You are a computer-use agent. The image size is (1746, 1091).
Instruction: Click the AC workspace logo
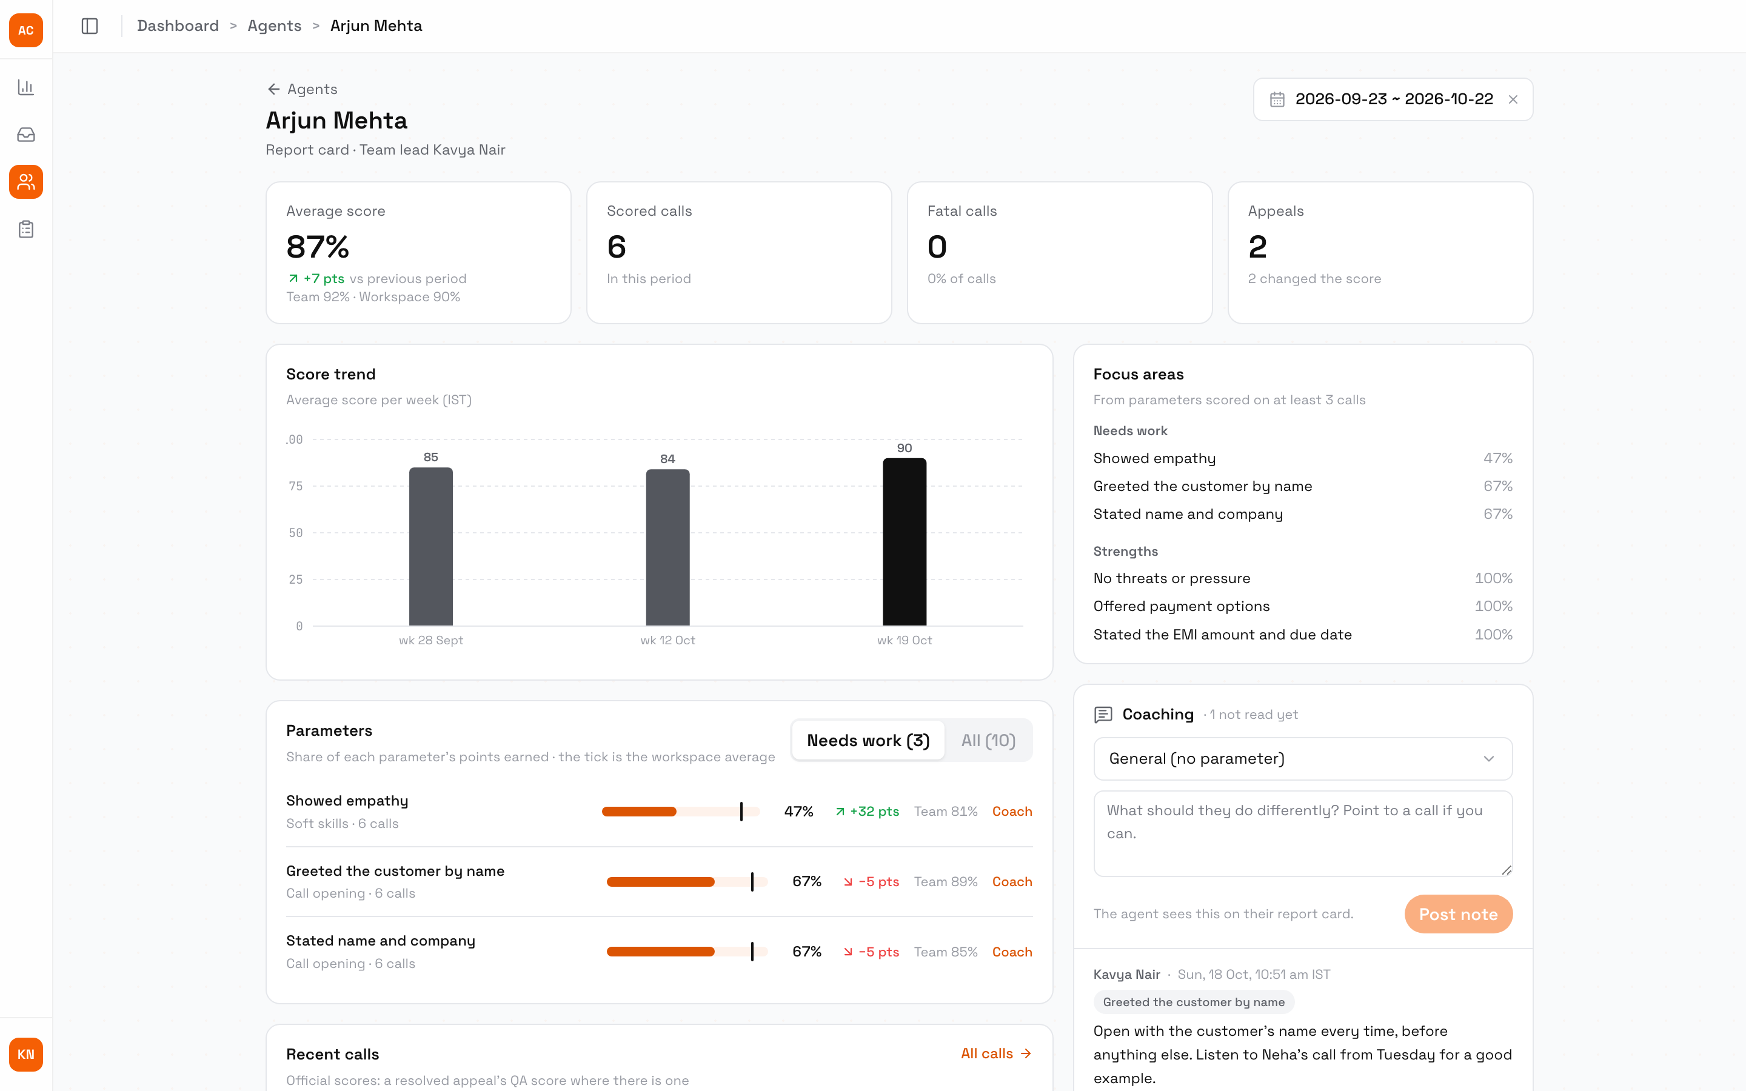[x=26, y=30]
